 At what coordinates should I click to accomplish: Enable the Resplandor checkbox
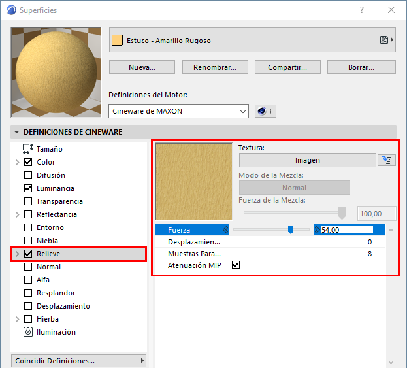click(28, 293)
